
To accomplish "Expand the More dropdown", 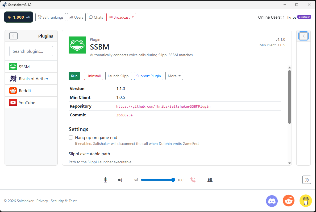I will (174, 76).
